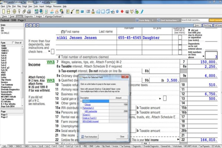Close the Inputs for Selected Field dialog
This screenshot has height=148, width=222.
tap(125, 77)
